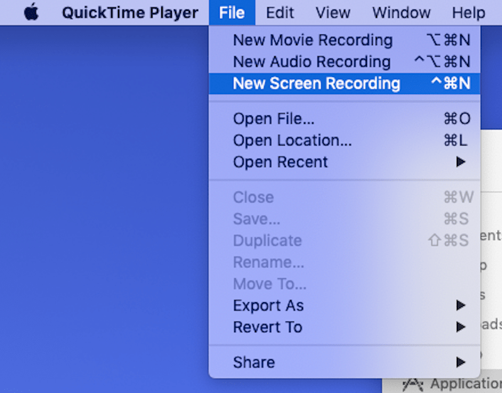
Task: Expand the Open Recent submenu
Action: coord(344,162)
